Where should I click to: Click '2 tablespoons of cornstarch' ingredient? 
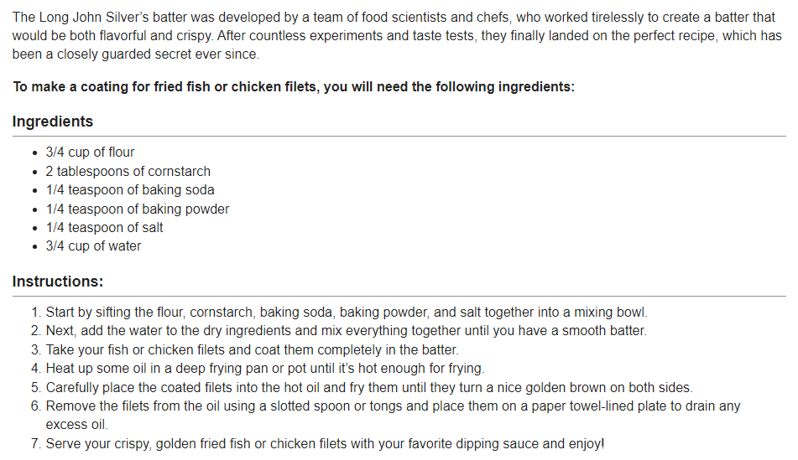128,171
